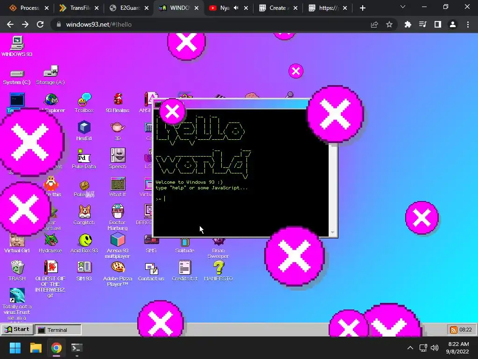Screen dimensions: 478x359
Task: Open OLDEST GIF OF THE INTERWEBZ icon
Action: (50, 279)
